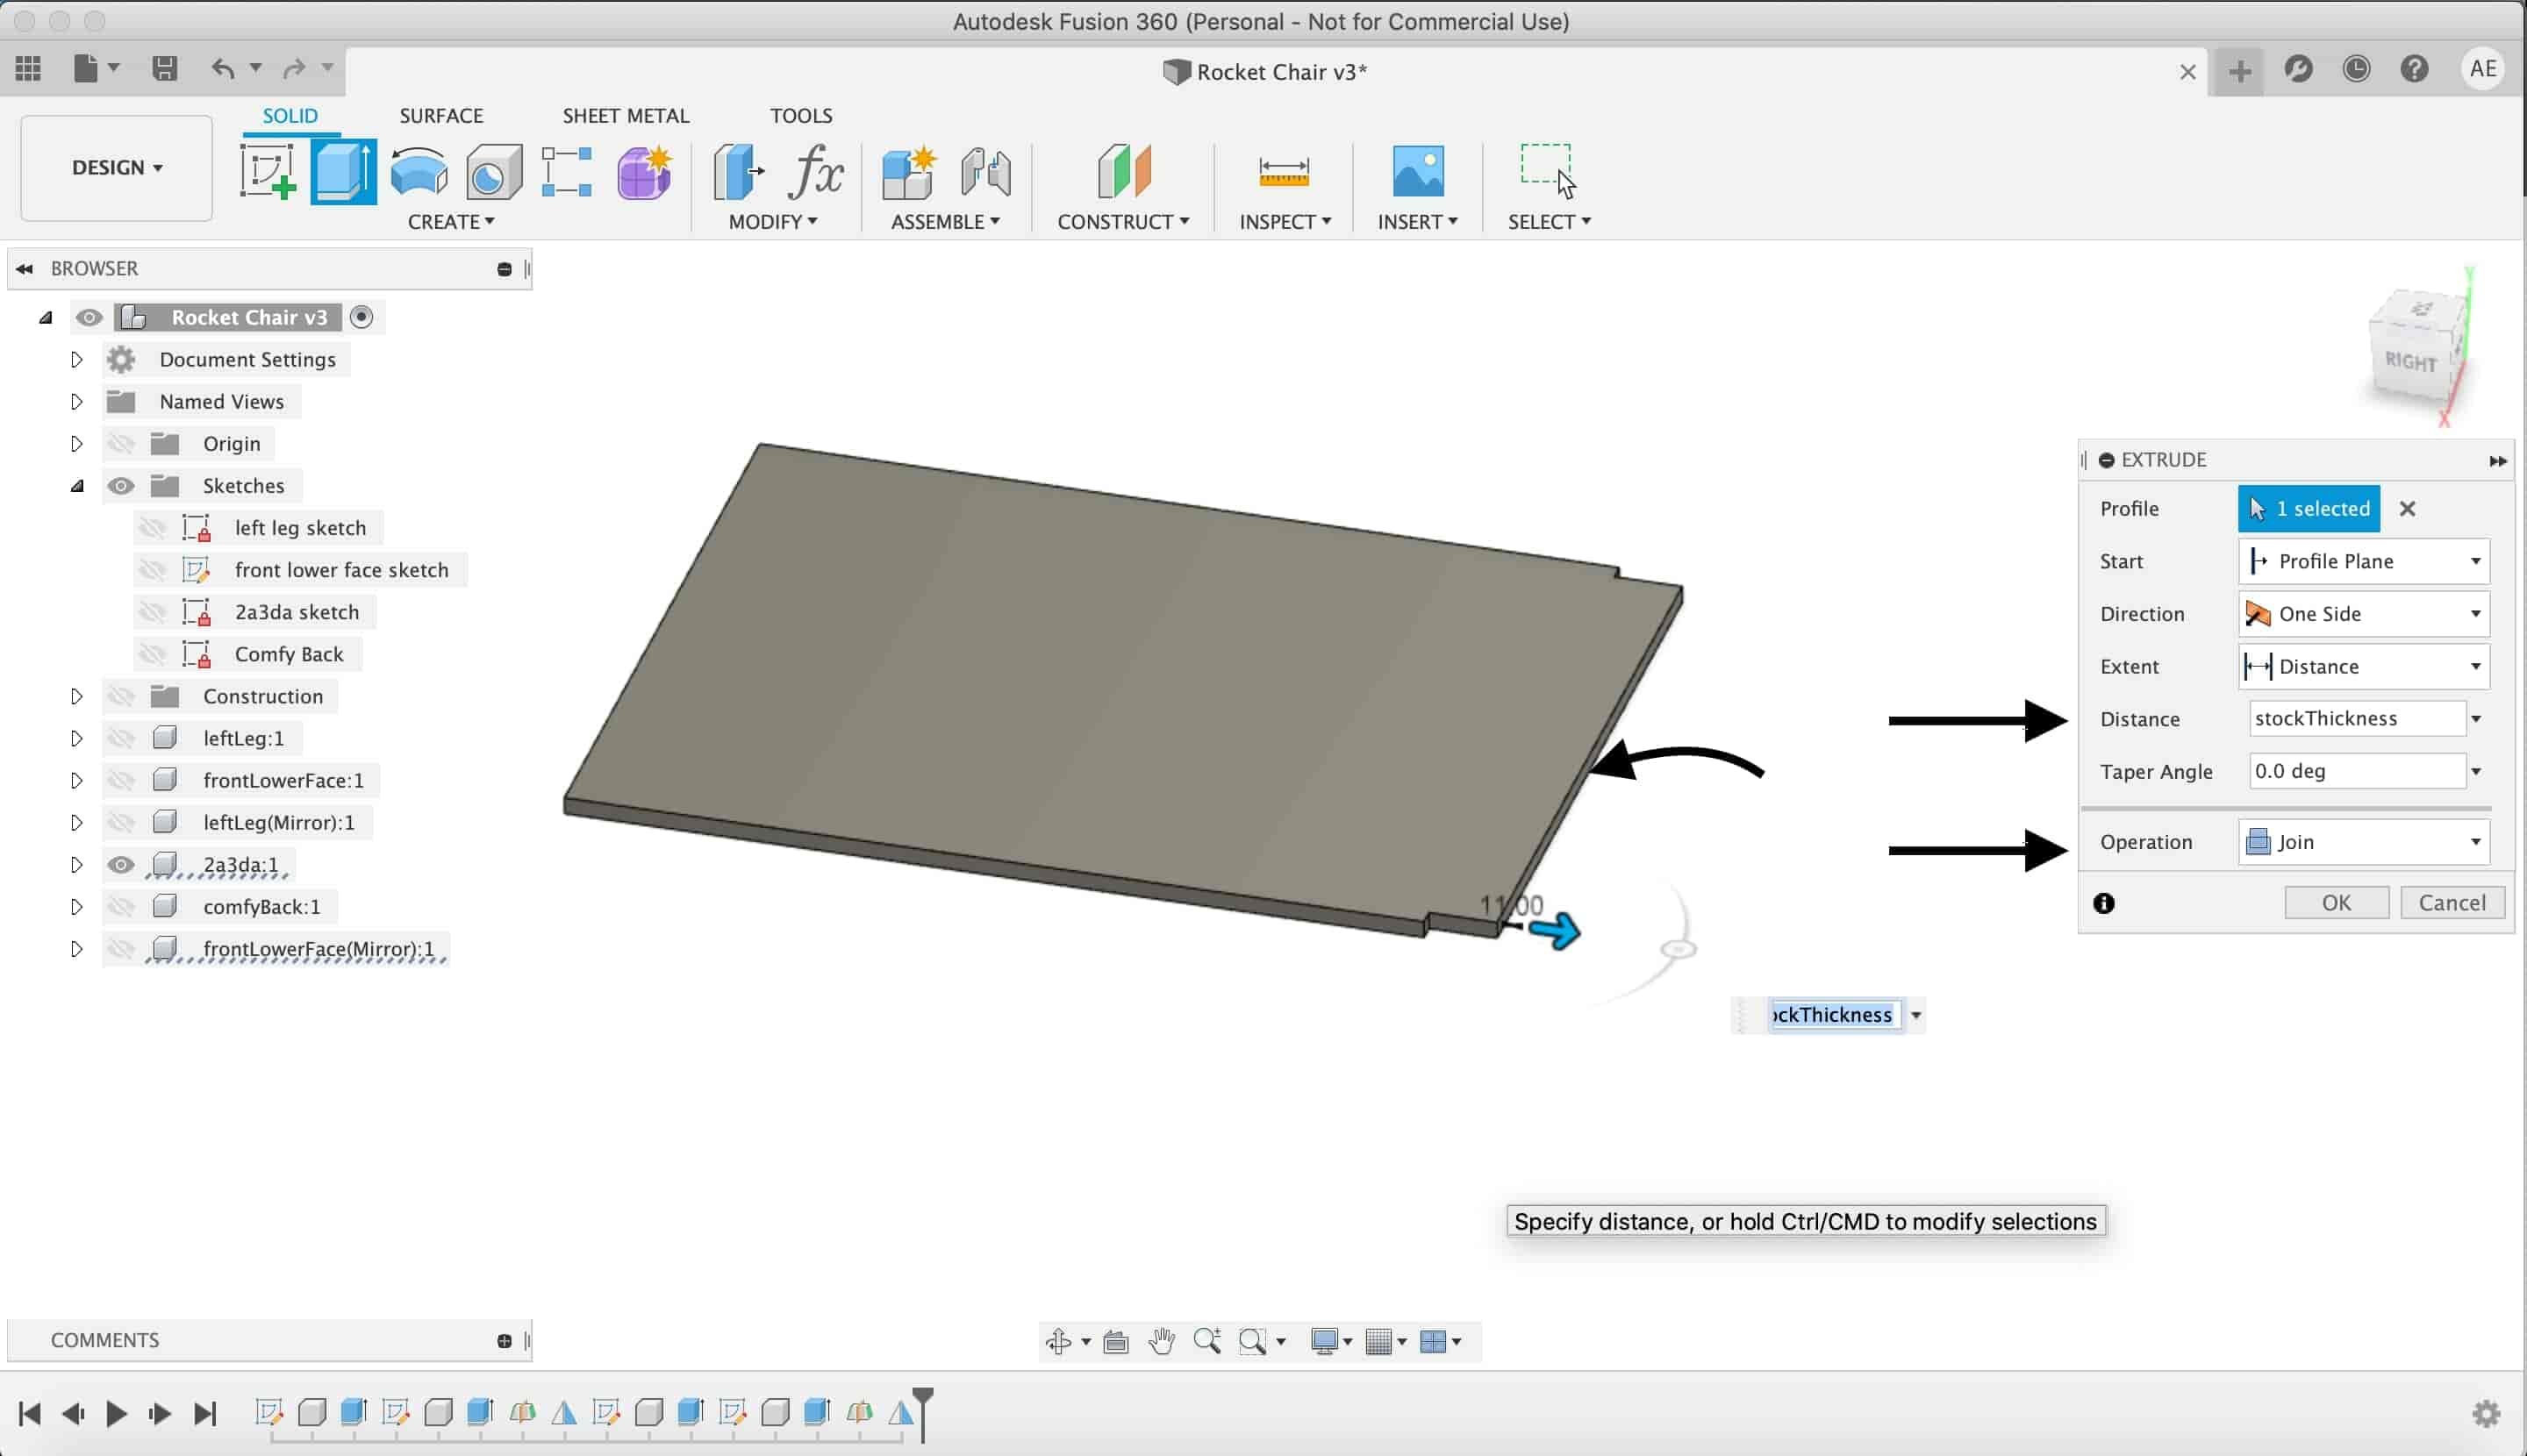The image size is (2527, 1456).
Task: Switch to the SHEET METAL tab
Action: 626,115
